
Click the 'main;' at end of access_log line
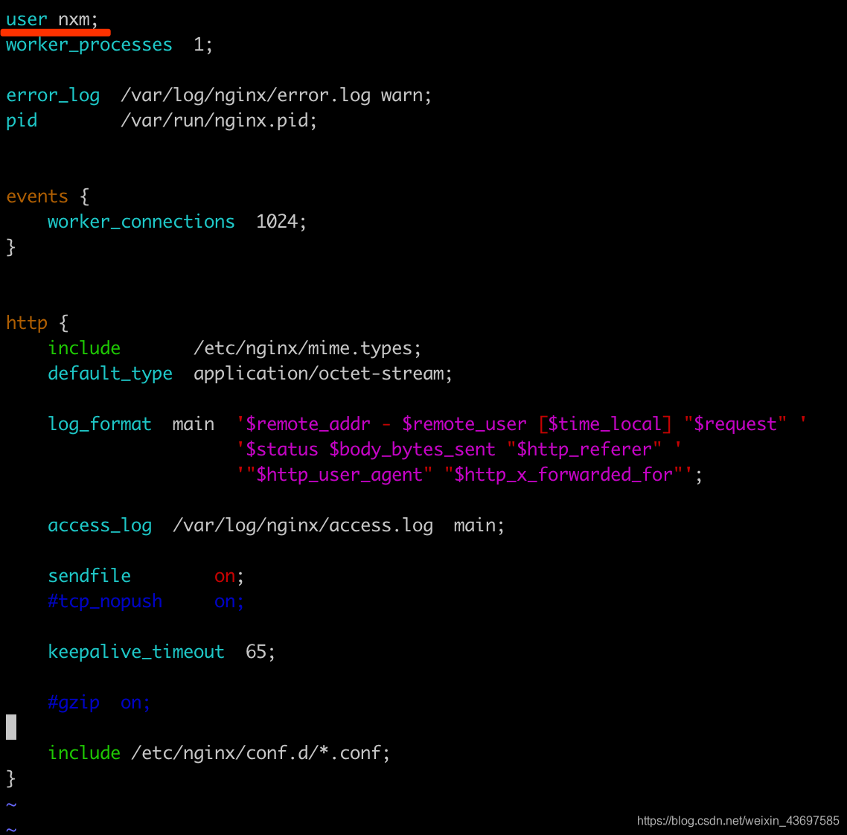click(479, 526)
